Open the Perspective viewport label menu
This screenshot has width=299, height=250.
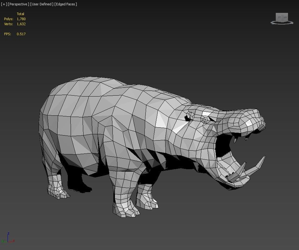pos(19,4)
